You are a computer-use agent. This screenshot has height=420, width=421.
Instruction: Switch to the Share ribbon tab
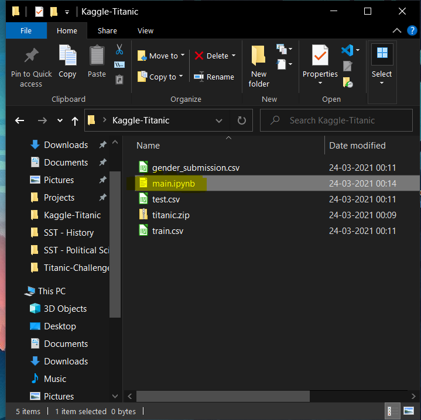[x=107, y=30]
